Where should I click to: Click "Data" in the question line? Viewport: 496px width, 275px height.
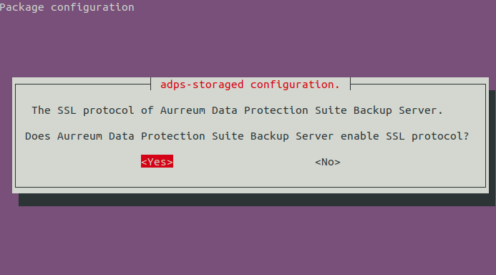pos(122,136)
